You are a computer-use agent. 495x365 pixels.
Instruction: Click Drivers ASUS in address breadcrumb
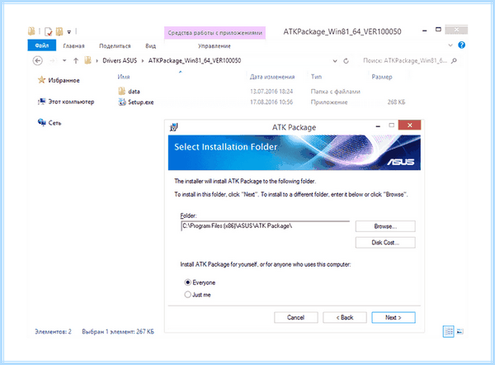(x=120, y=60)
